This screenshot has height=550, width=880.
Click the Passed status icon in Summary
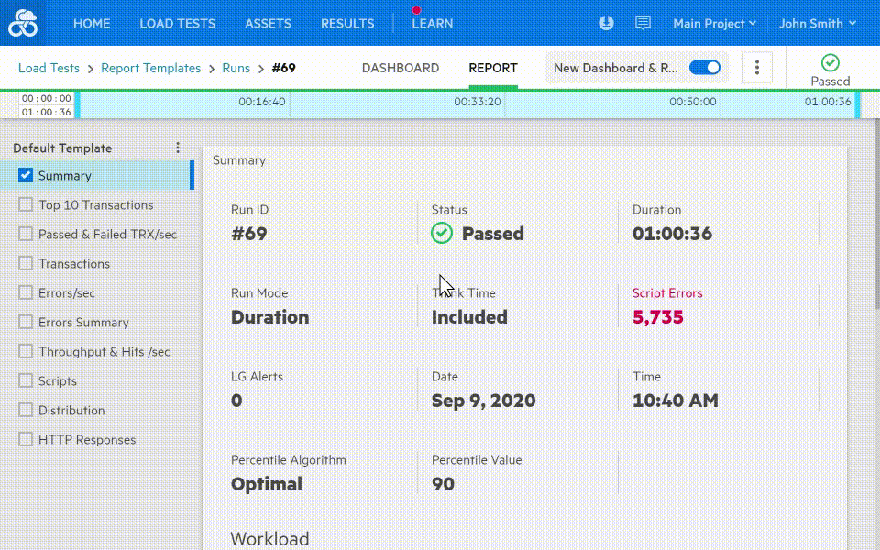(x=442, y=234)
